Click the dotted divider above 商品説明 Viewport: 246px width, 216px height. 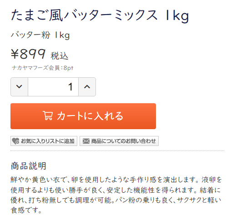[117, 151]
